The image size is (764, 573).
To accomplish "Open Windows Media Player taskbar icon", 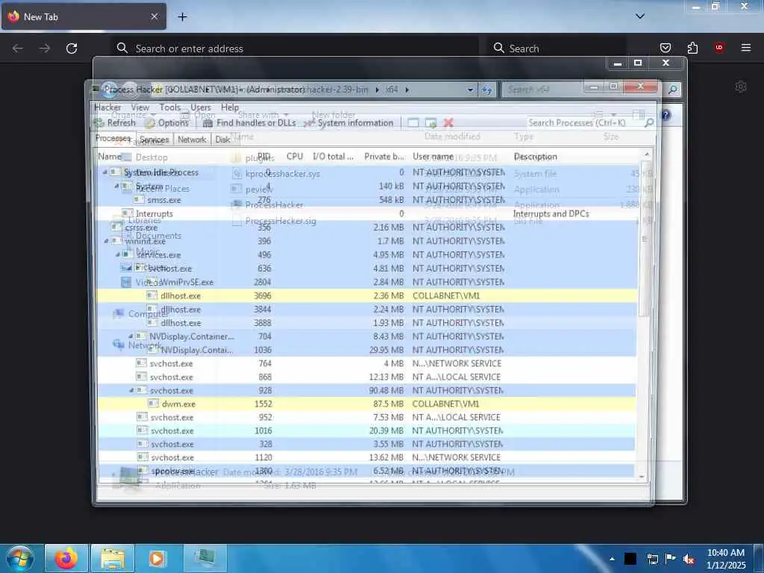I will click(x=157, y=558).
